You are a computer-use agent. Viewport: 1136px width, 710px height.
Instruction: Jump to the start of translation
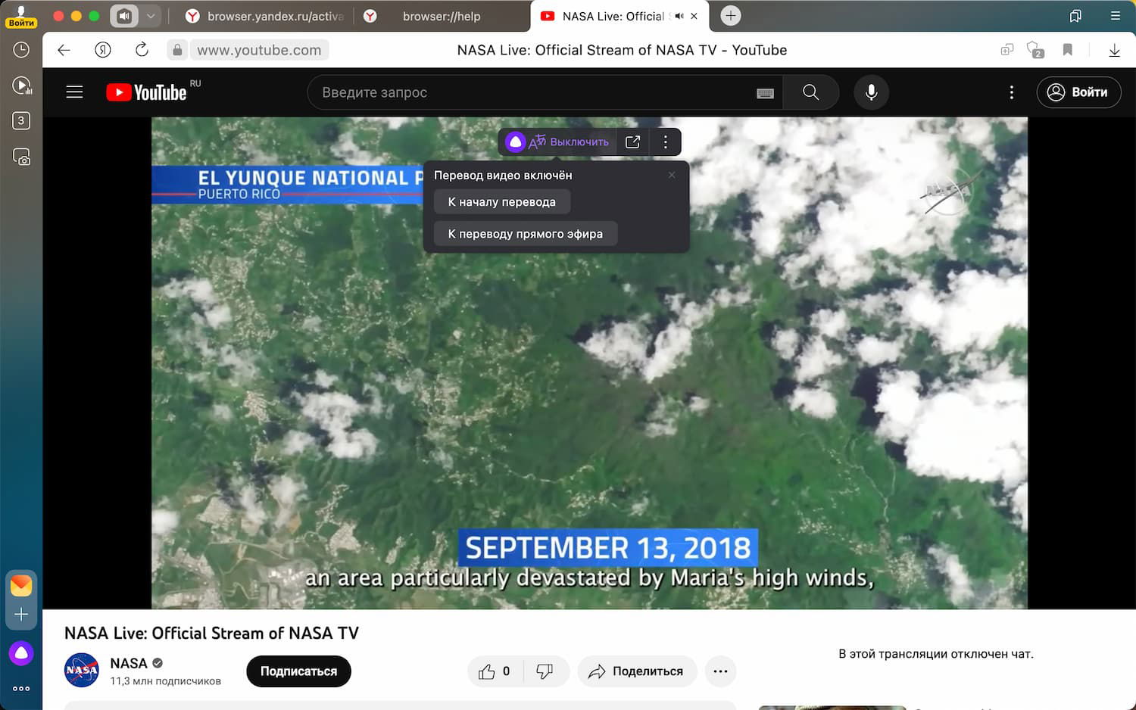[x=502, y=202]
